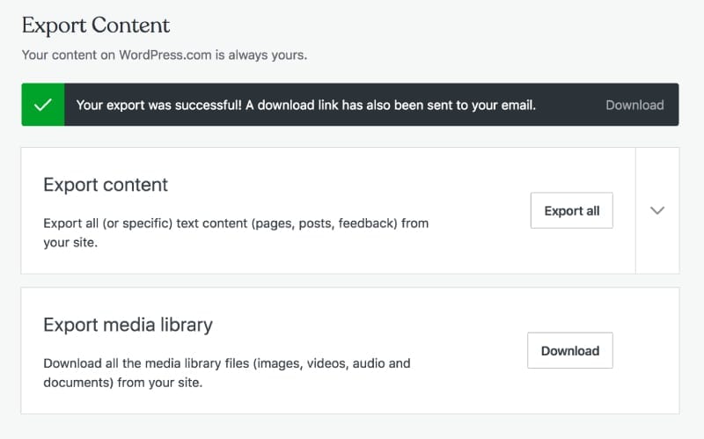Select the 'Export content' card heading
704x439 pixels.
point(106,186)
